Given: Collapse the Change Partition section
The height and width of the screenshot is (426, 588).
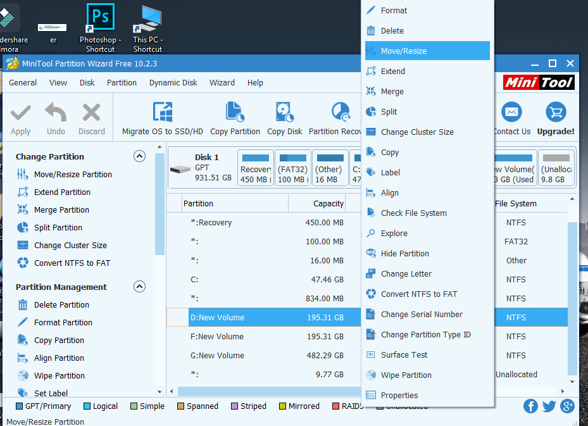Looking at the screenshot, I should (x=139, y=156).
